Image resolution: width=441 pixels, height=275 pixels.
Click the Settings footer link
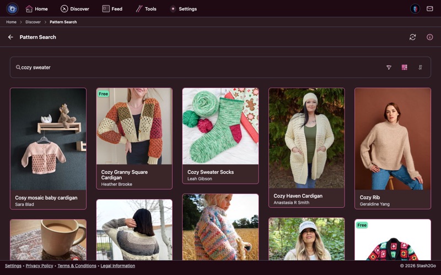[x=13, y=266]
